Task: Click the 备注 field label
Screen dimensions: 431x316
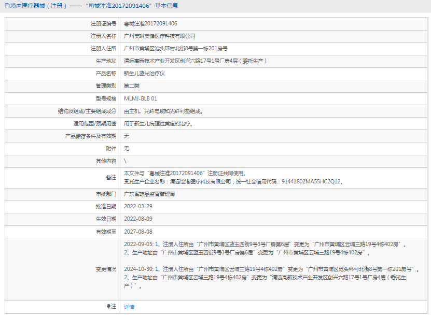Action: 111,177
